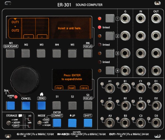Click the G3 gate input jack
Viewport: 165px width, 140px height.
tap(125, 53)
